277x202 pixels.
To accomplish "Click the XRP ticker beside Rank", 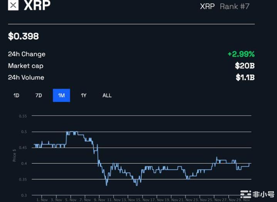I will 207,7.
